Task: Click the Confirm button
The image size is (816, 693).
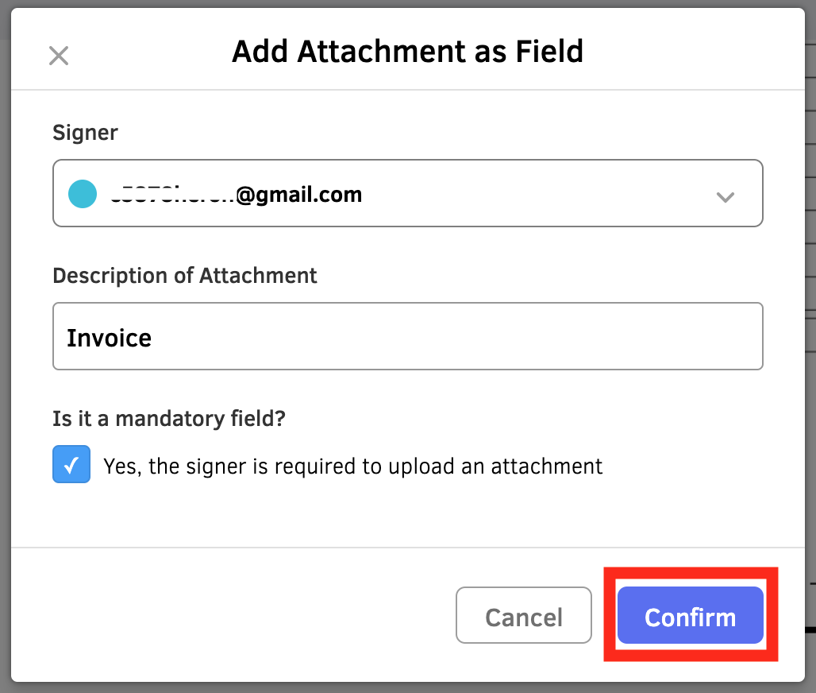Action: 690,615
